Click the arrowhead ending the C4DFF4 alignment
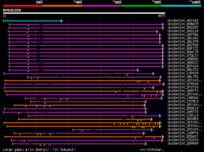204x152 pixels. pos(144,133)
